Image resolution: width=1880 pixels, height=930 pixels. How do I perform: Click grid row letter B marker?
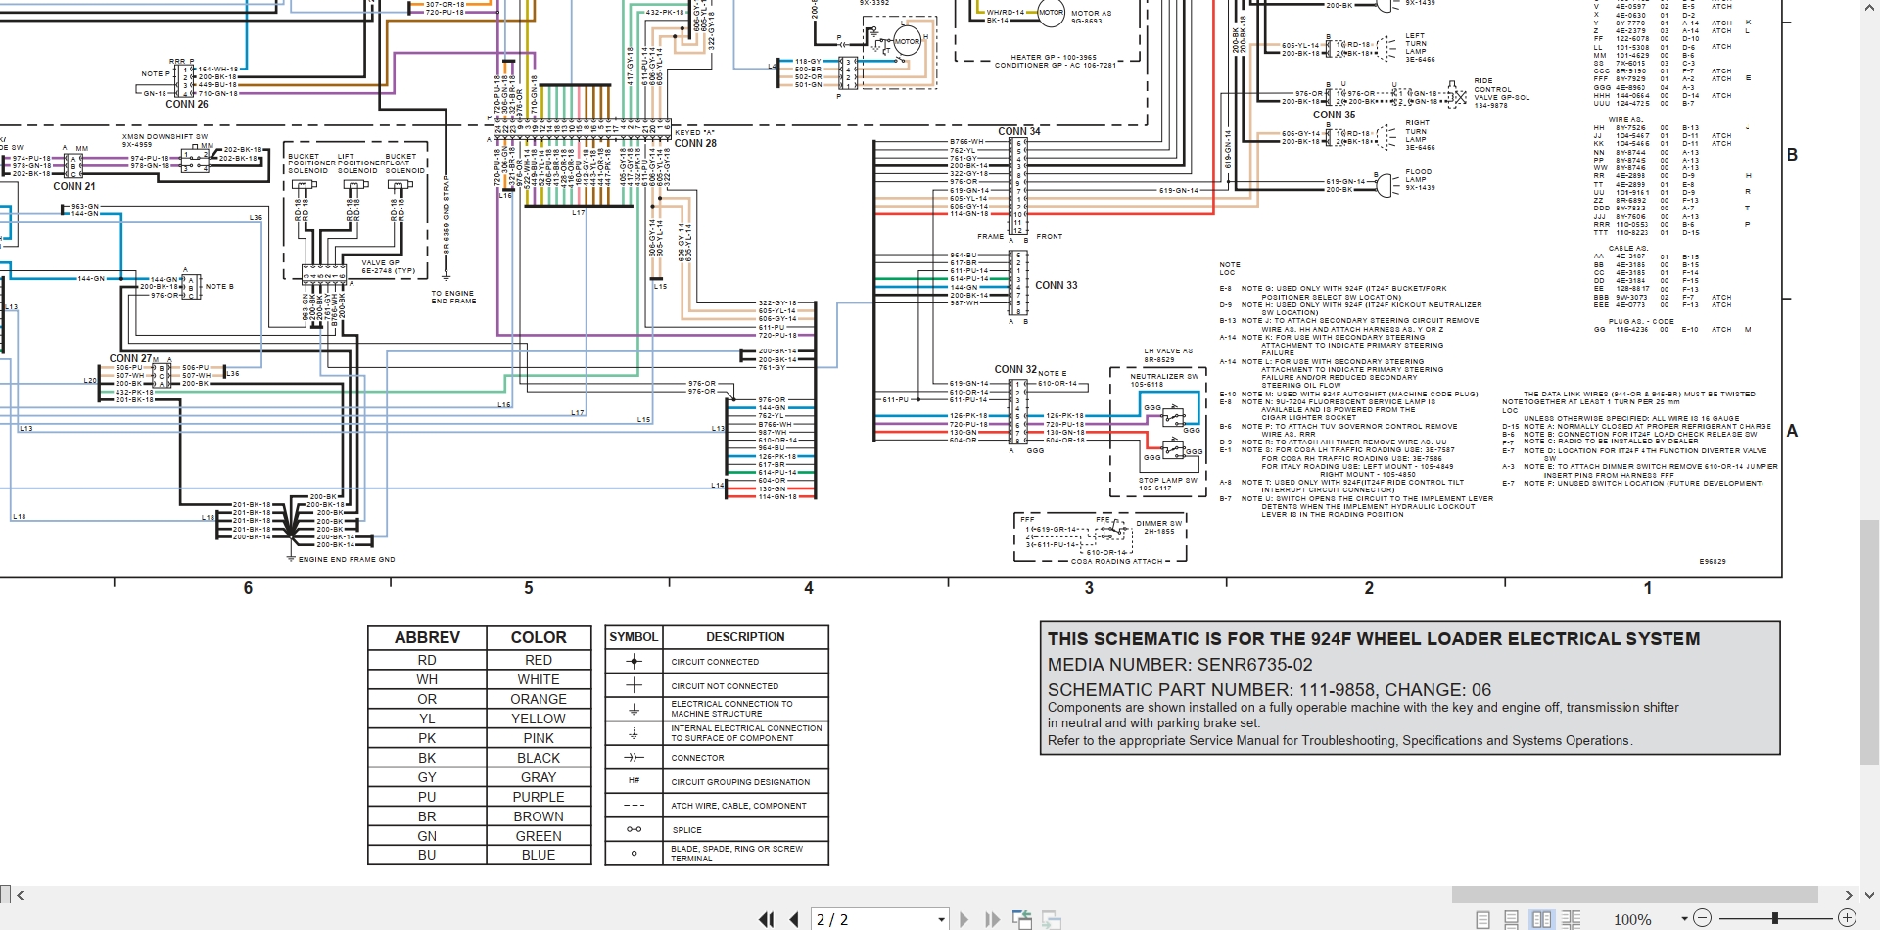click(x=1792, y=155)
